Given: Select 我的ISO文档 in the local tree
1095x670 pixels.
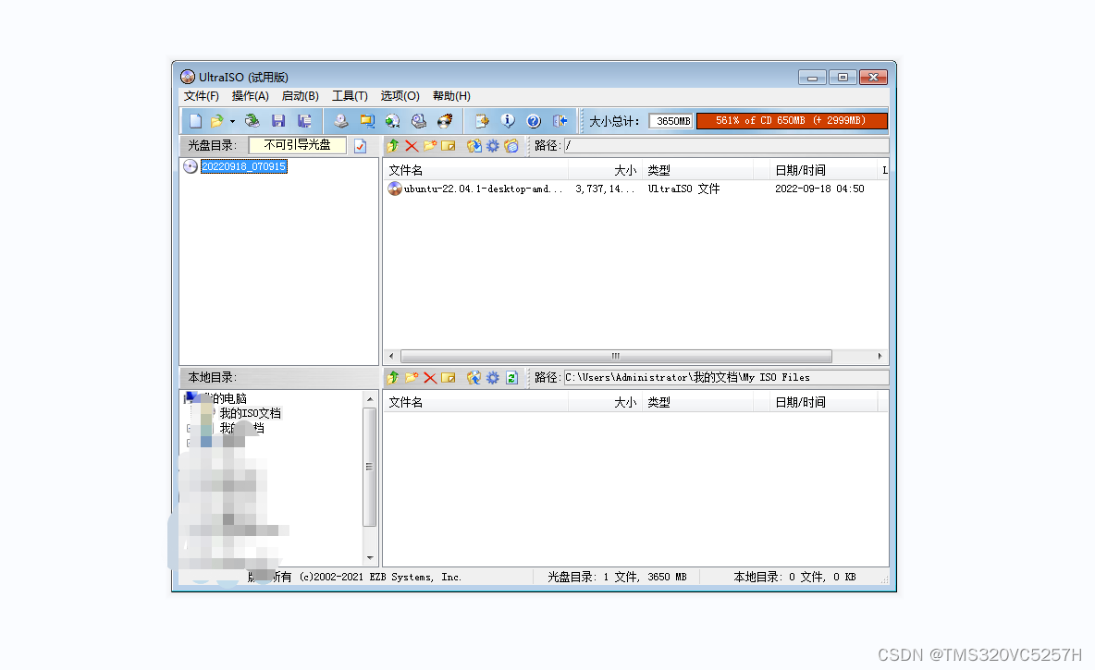Looking at the screenshot, I should [x=250, y=413].
